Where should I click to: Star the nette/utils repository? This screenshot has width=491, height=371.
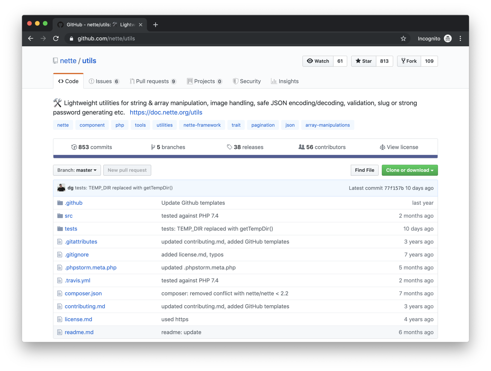(x=364, y=61)
